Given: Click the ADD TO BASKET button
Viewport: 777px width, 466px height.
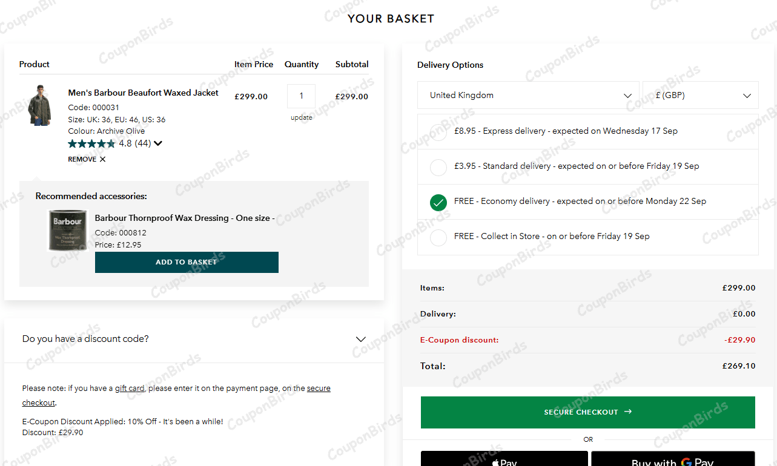Looking at the screenshot, I should point(187,262).
